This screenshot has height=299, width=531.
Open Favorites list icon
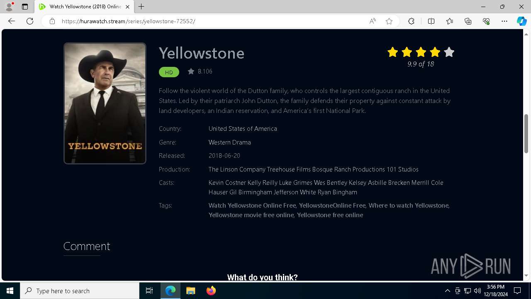click(x=450, y=21)
